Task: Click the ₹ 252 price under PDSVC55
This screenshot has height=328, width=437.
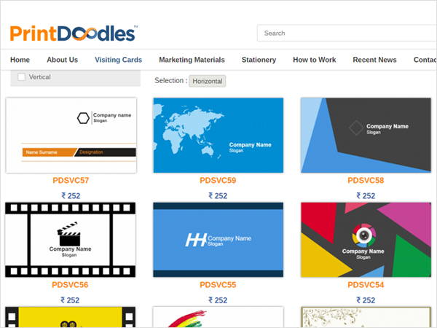Action: [218, 300]
